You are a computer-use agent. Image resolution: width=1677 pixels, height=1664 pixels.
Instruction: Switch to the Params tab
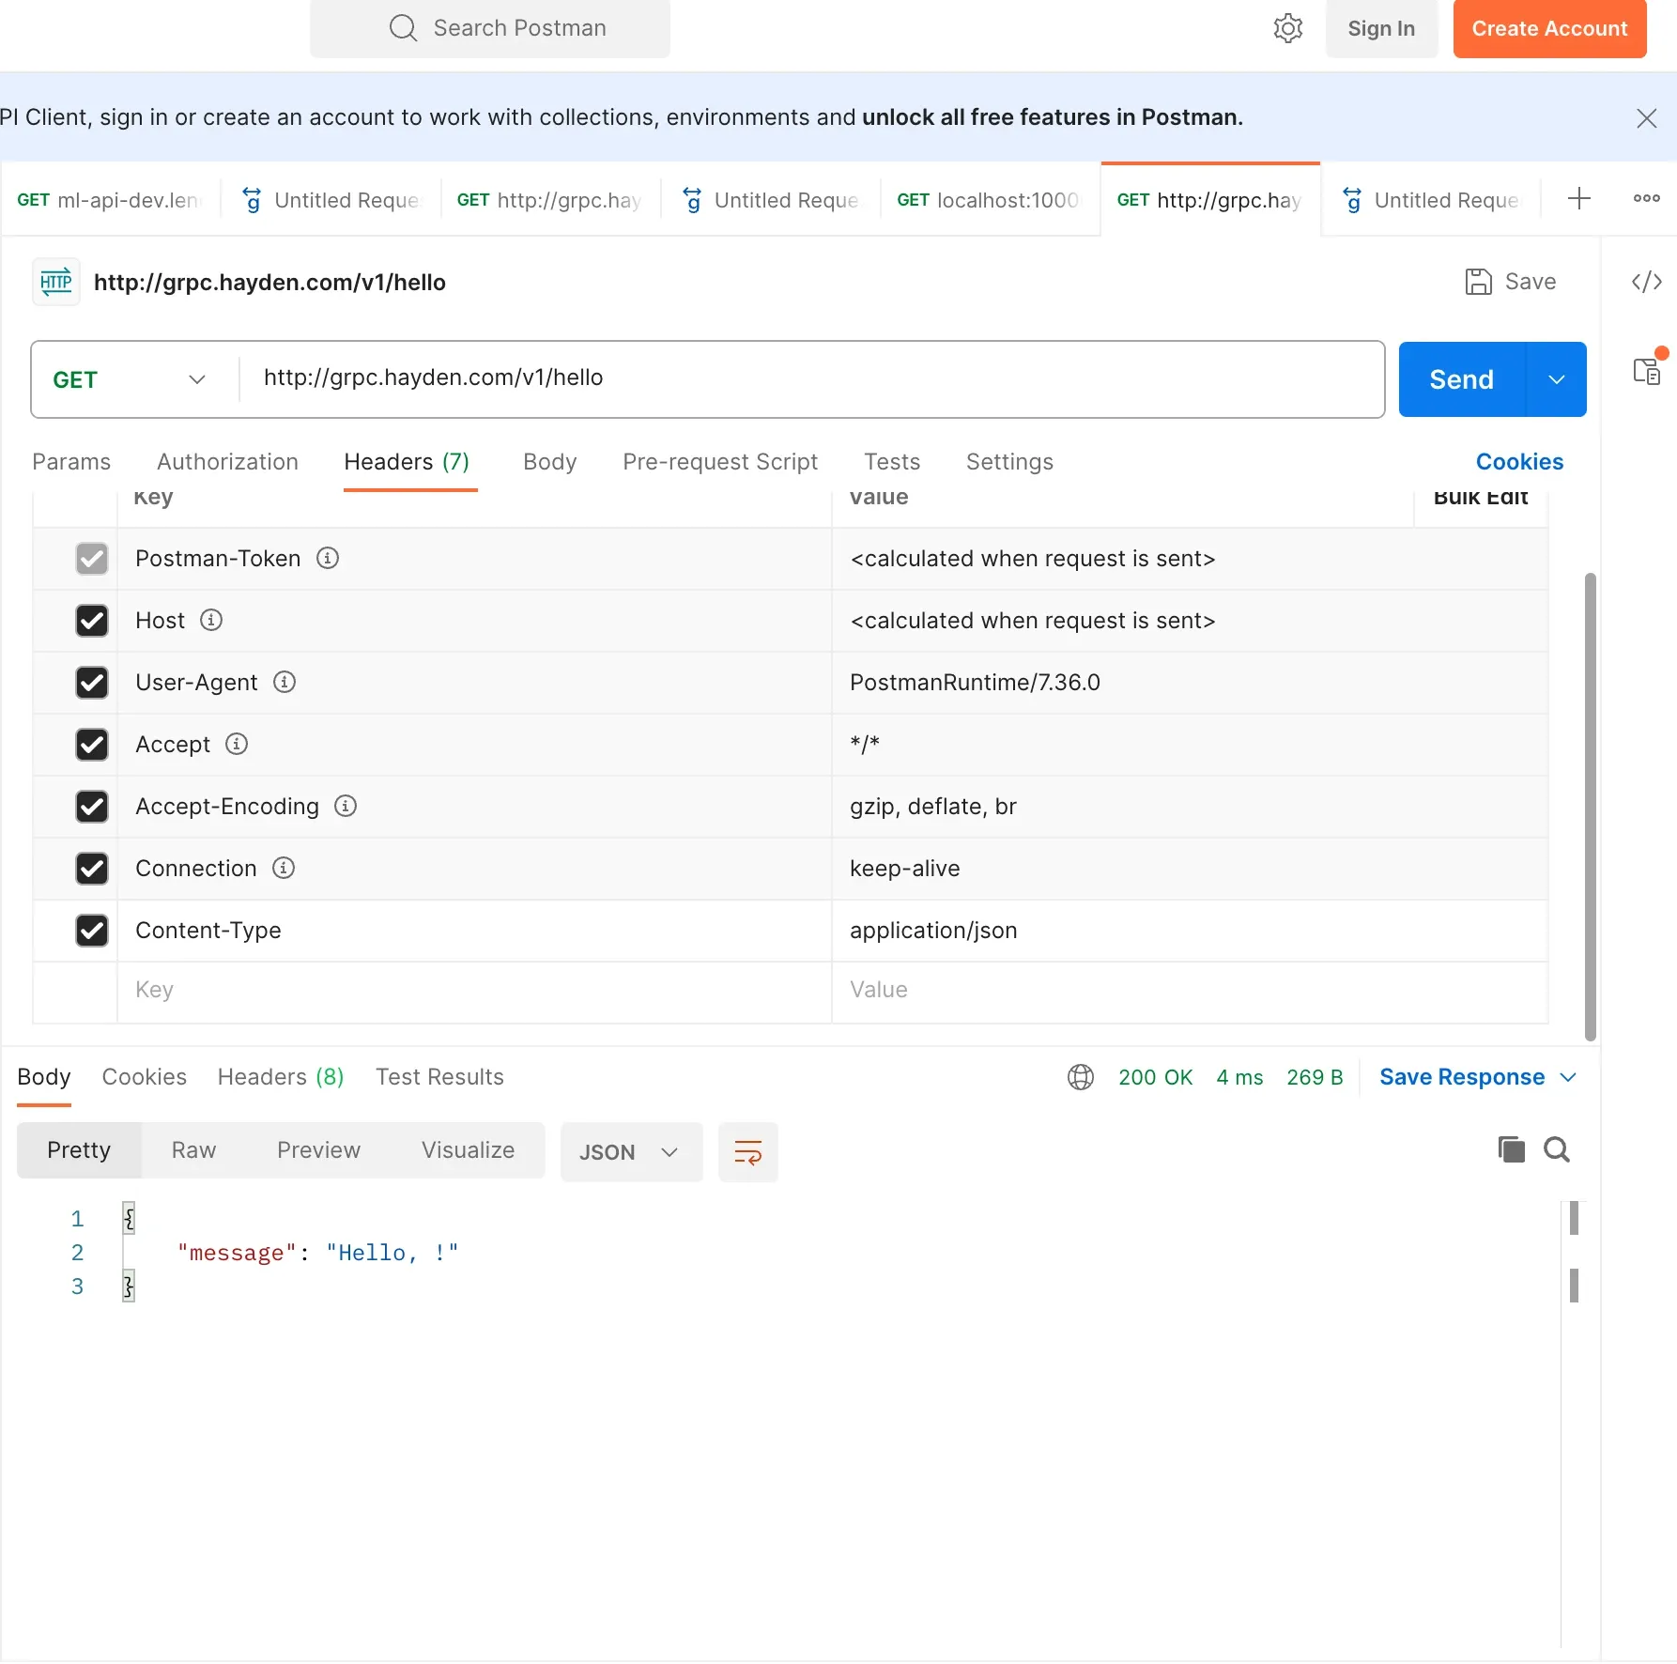coord(71,462)
